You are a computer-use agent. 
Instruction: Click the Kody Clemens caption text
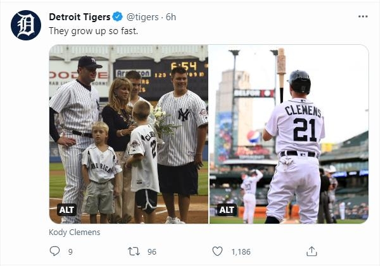[x=74, y=232]
